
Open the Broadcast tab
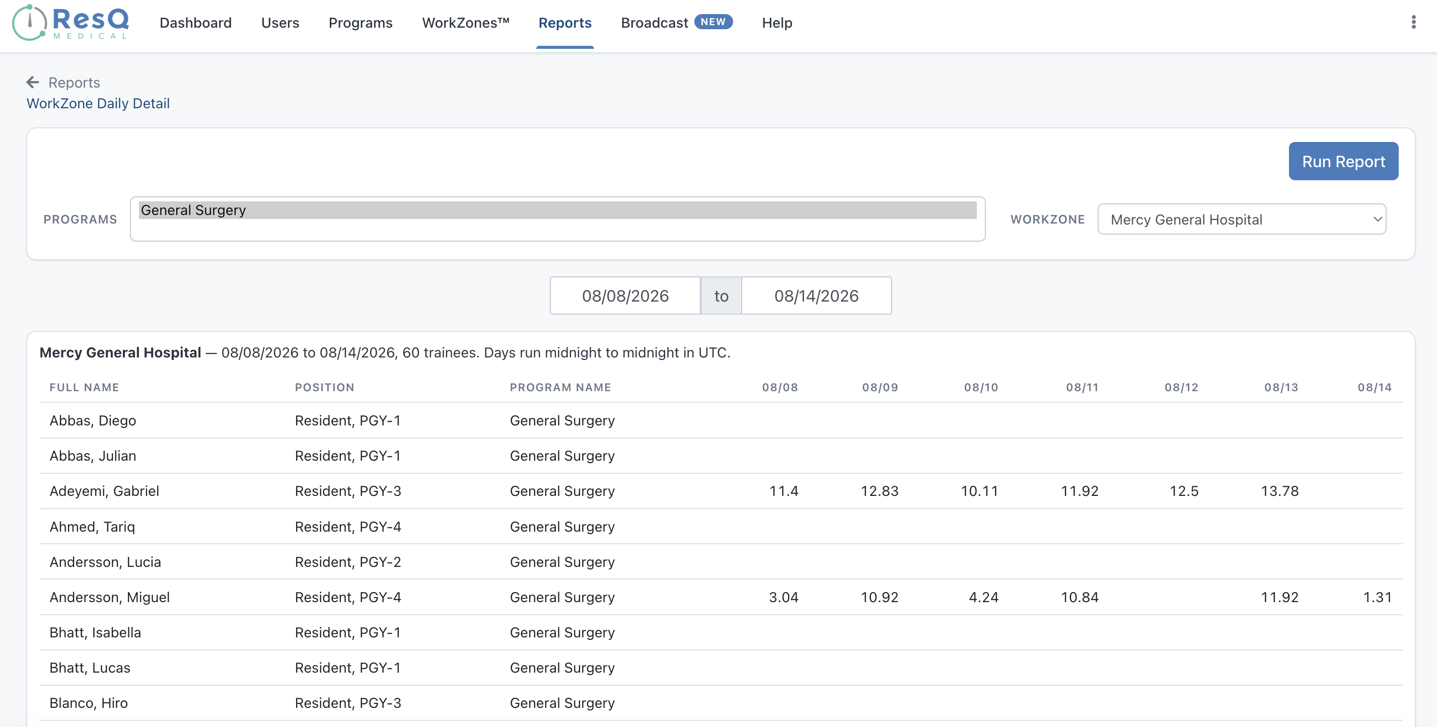point(655,23)
